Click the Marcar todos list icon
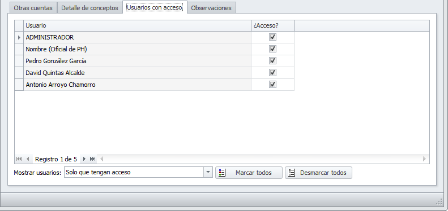Viewport: 448px width, 211px height. (222, 173)
